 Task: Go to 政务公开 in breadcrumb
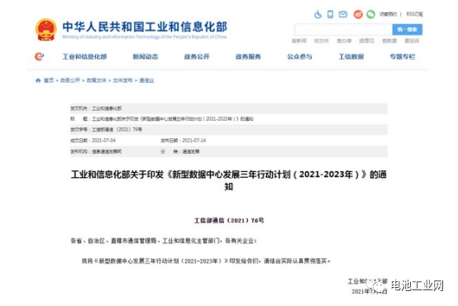pos(69,80)
